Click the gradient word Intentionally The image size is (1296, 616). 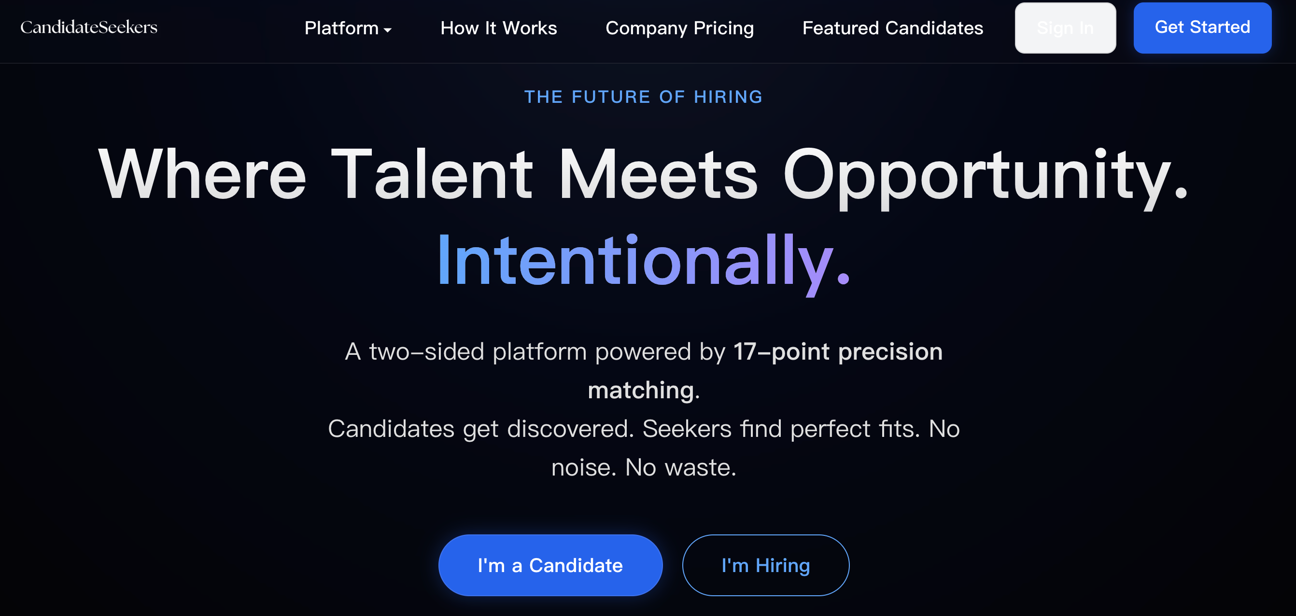[644, 262]
